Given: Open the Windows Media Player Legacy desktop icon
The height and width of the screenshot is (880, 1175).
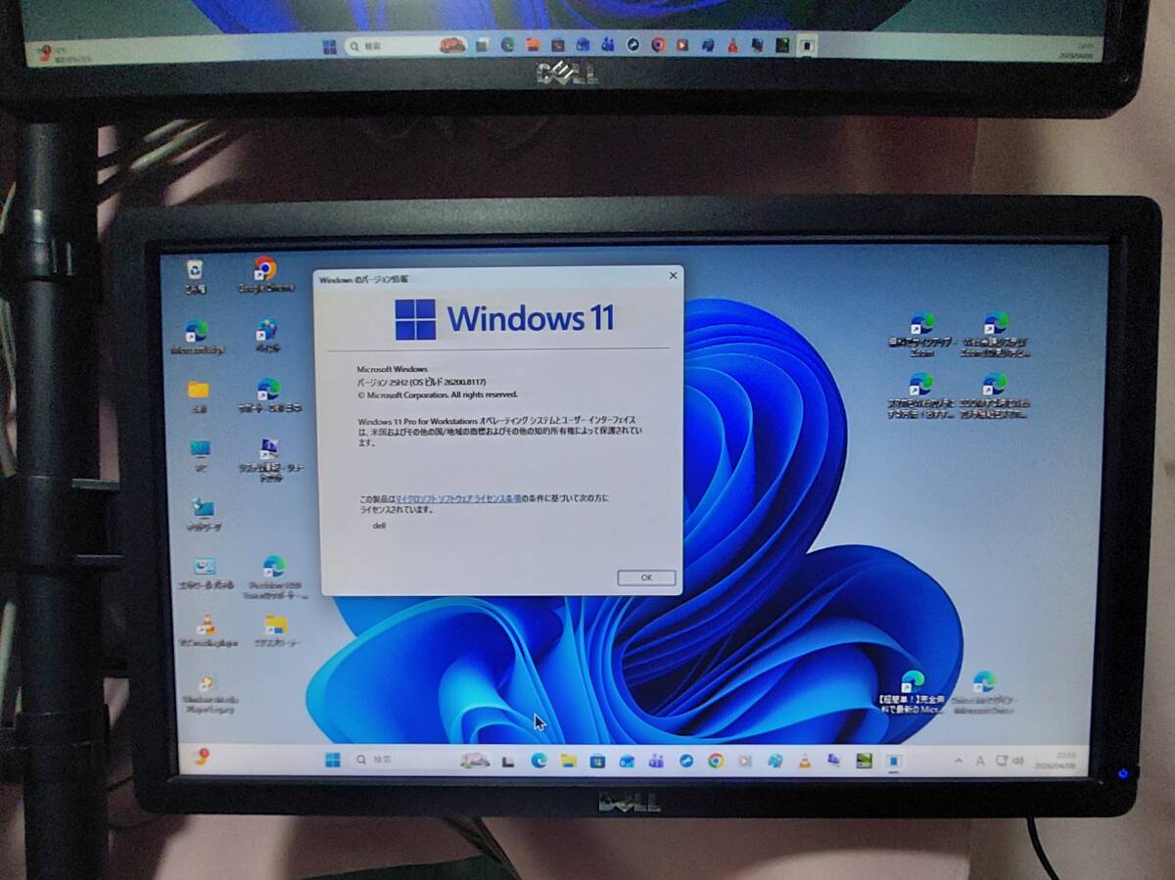Looking at the screenshot, I should [x=208, y=693].
